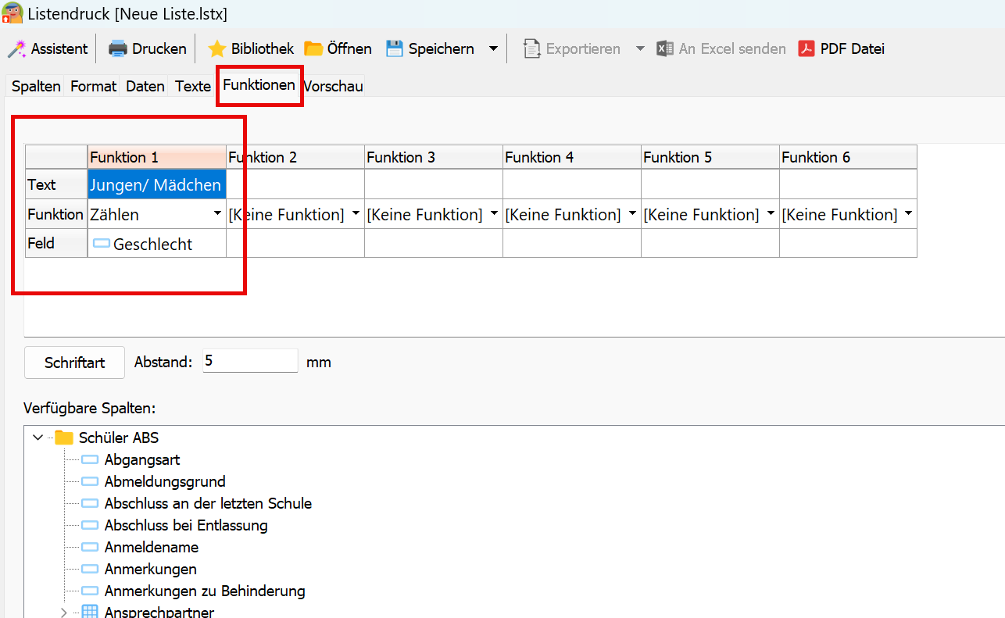Image resolution: width=1005 pixels, height=618 pixels.
Task: Click the app icon in the title bar
Action: click(x=13, y=13)
